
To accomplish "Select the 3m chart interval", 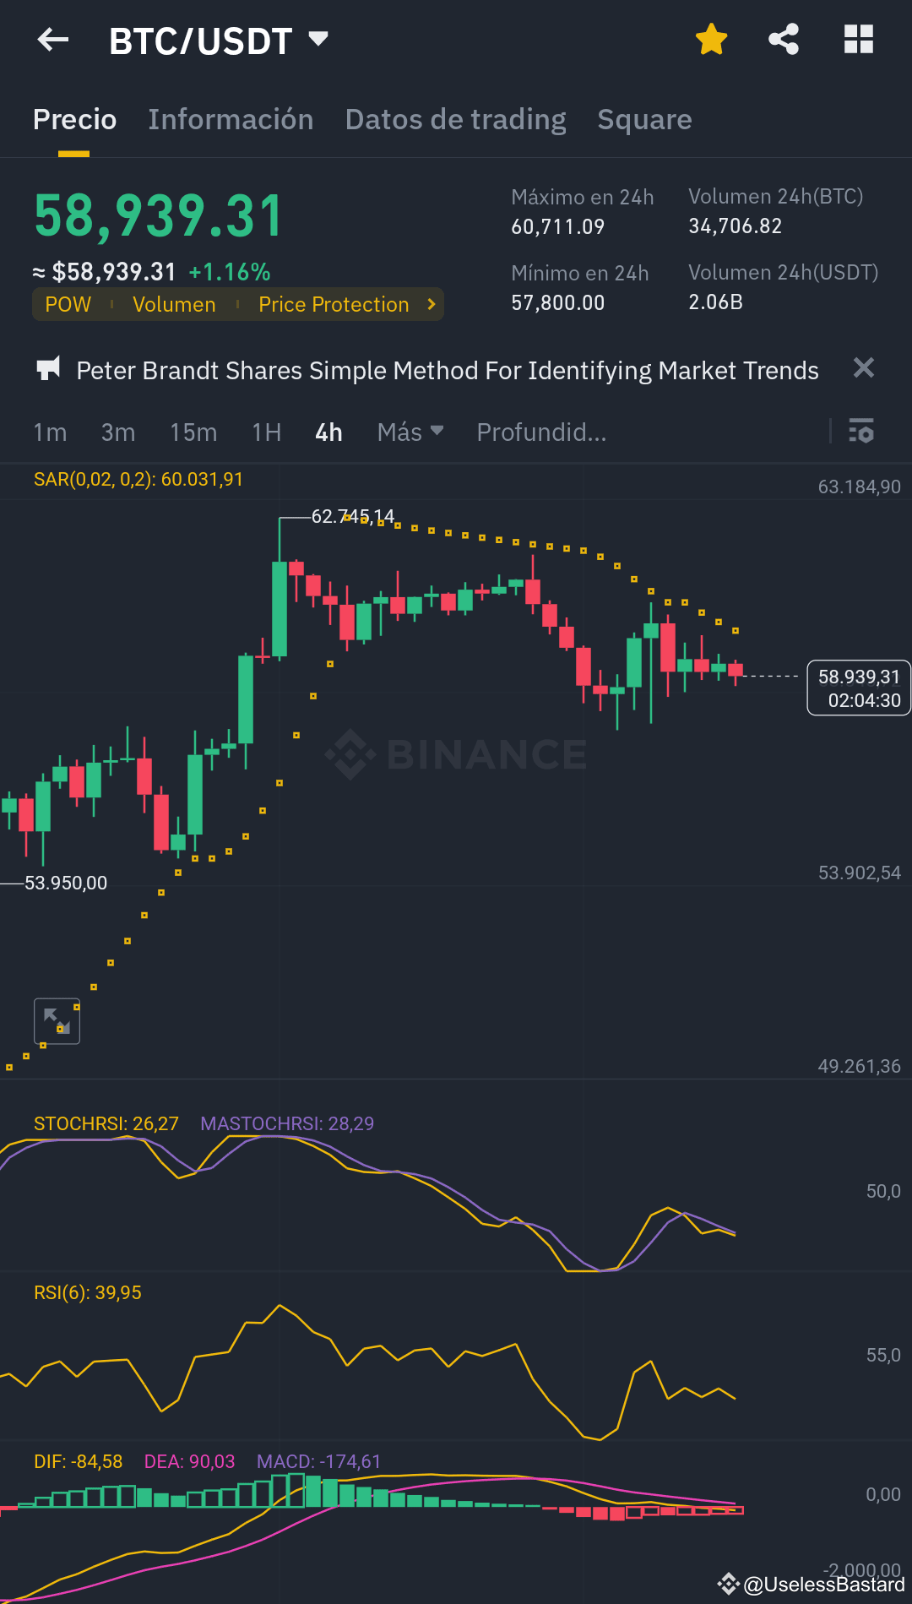I will tap(118, 432).
